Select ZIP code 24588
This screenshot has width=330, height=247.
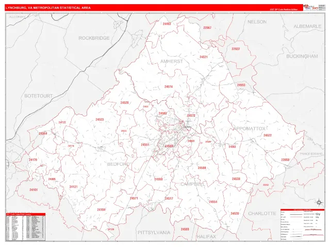point(202,168)
